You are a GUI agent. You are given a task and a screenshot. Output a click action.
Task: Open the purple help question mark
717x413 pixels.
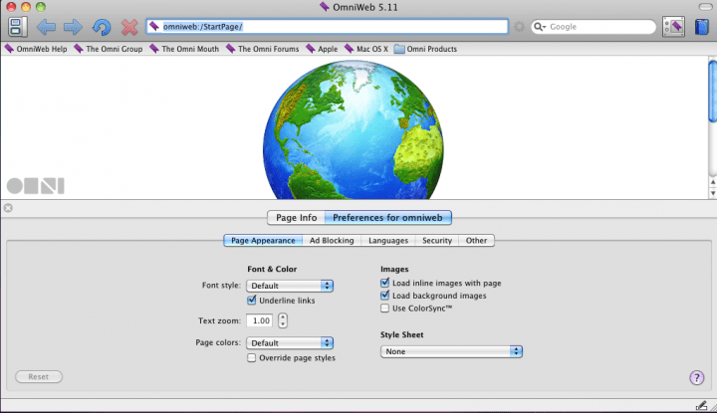(x=697, y=377)
